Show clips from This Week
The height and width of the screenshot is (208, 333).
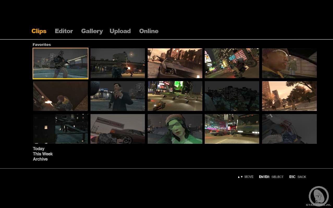tap(43, 154)
